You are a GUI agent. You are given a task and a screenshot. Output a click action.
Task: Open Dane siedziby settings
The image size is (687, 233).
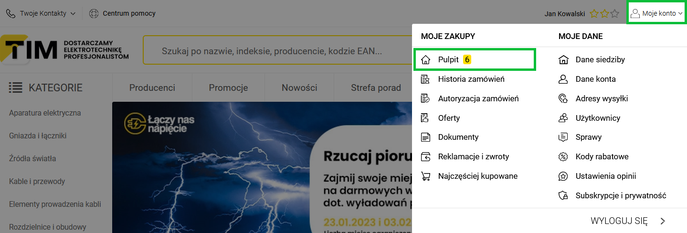coord(600,60)
